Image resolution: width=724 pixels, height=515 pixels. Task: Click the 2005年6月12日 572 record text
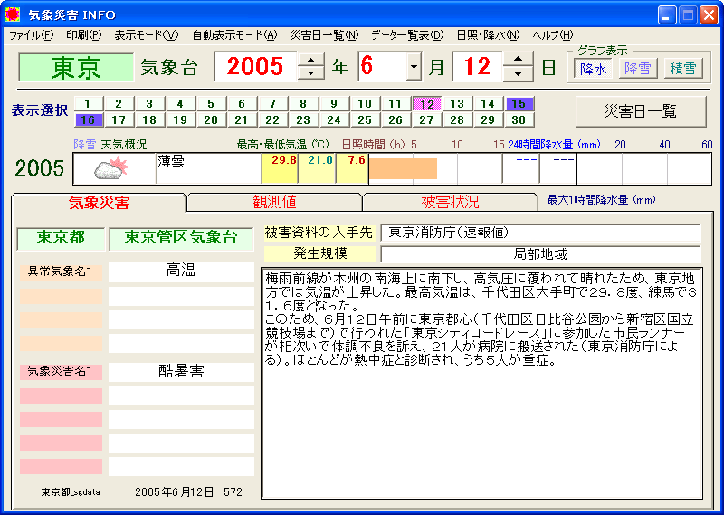pyautogui.click(x=188, y=492)
